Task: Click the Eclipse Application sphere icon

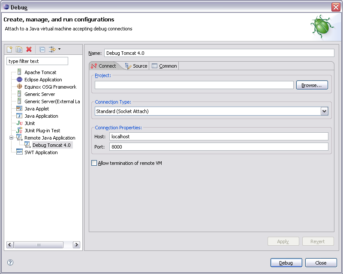Action: tap(19, 79)
